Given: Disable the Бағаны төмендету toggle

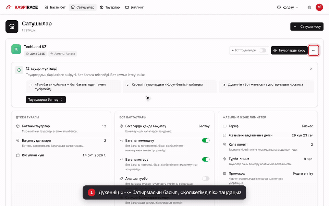Looking at the screenshot, I should [206, 140].
